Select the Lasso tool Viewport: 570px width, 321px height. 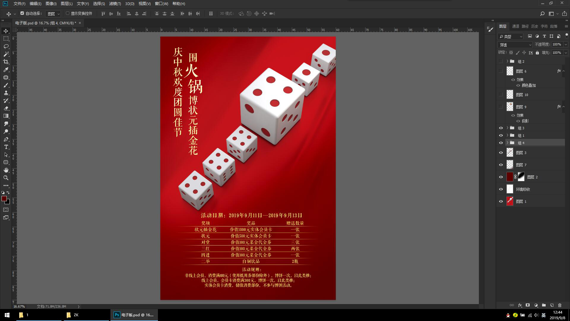click(6, 46)
